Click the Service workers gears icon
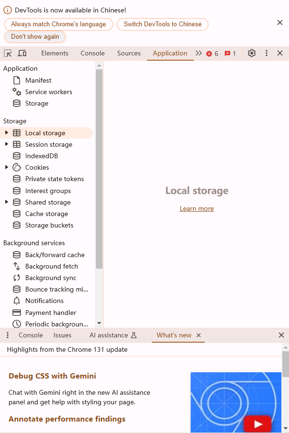Viewport: 289px width, 433px height. pyautogui.click(x=17, y=92)
